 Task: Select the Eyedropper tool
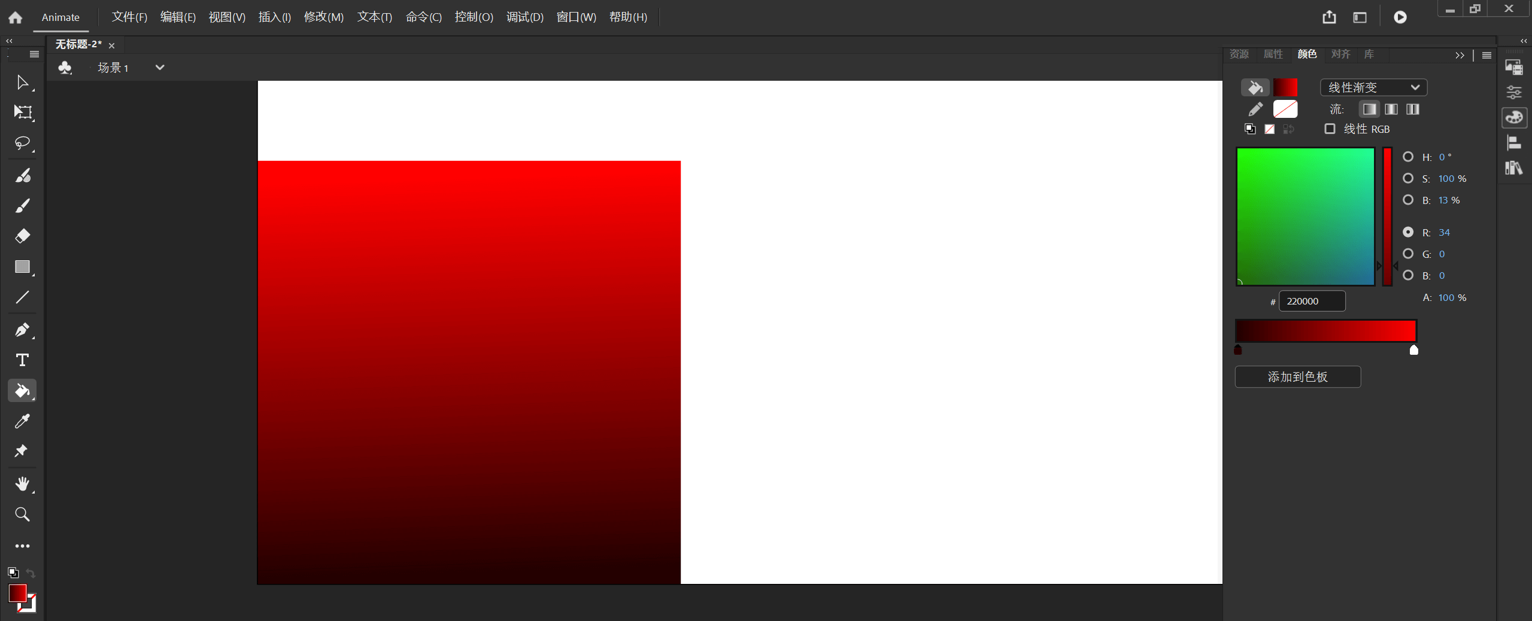click(x=22, y=421)
